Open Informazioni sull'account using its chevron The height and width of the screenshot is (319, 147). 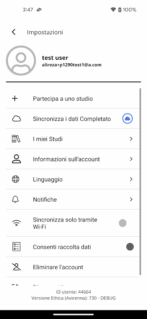pyautogui.click(x=131, y=159)
